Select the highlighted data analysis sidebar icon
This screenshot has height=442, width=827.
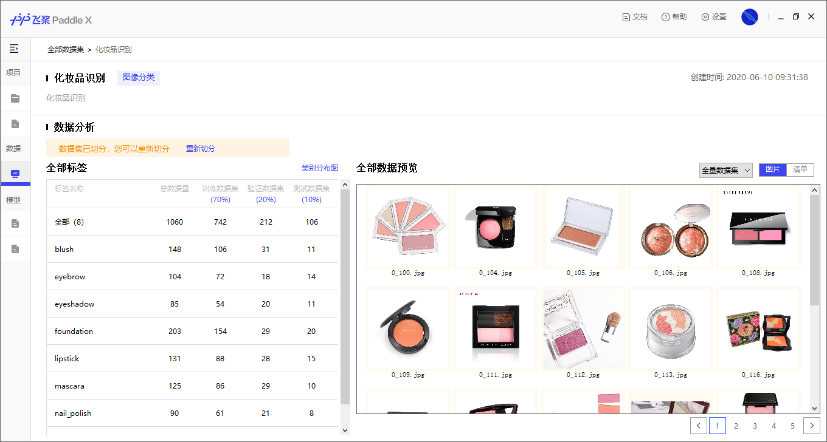(15, 174)
